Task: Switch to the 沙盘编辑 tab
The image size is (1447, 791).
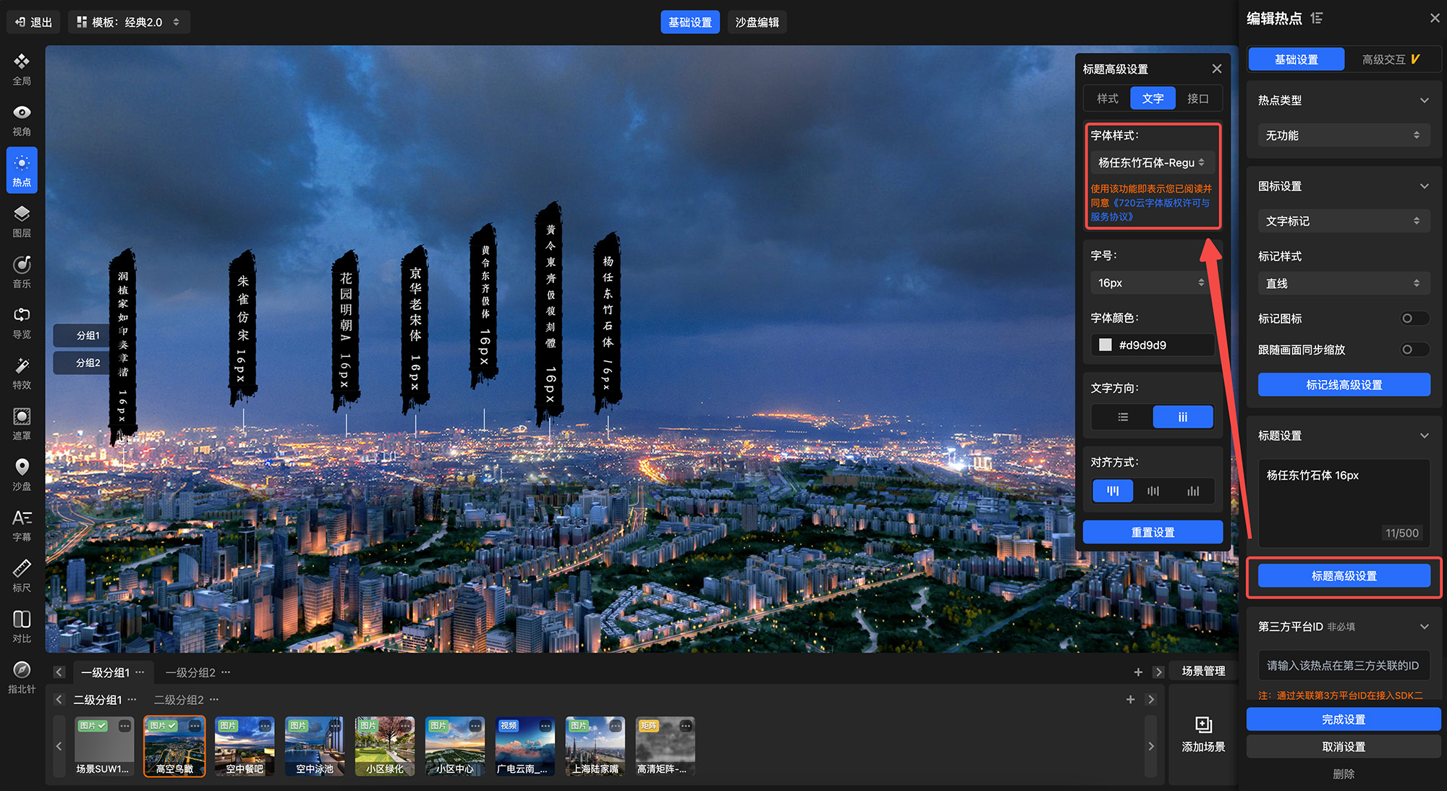Action: click(757, 22)
